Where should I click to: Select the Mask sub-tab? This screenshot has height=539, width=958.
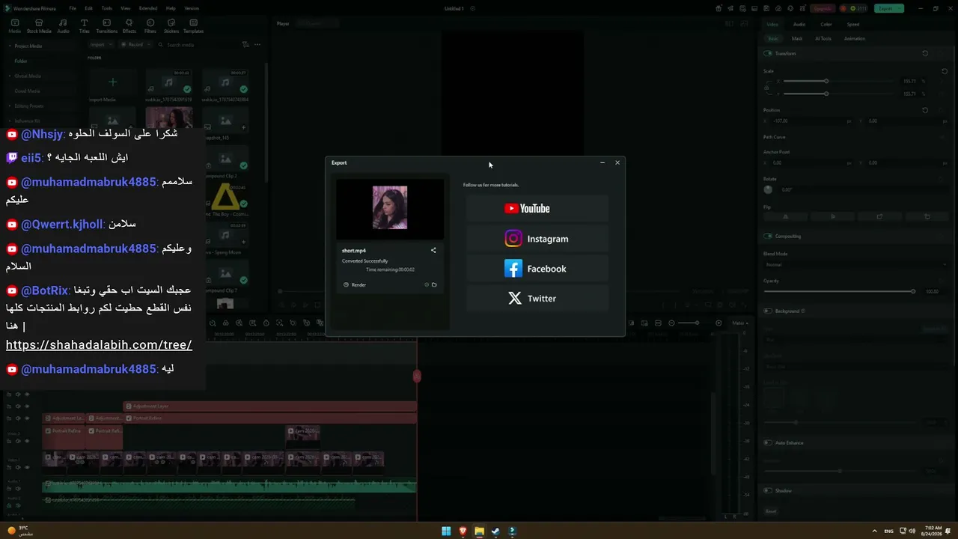797,38
